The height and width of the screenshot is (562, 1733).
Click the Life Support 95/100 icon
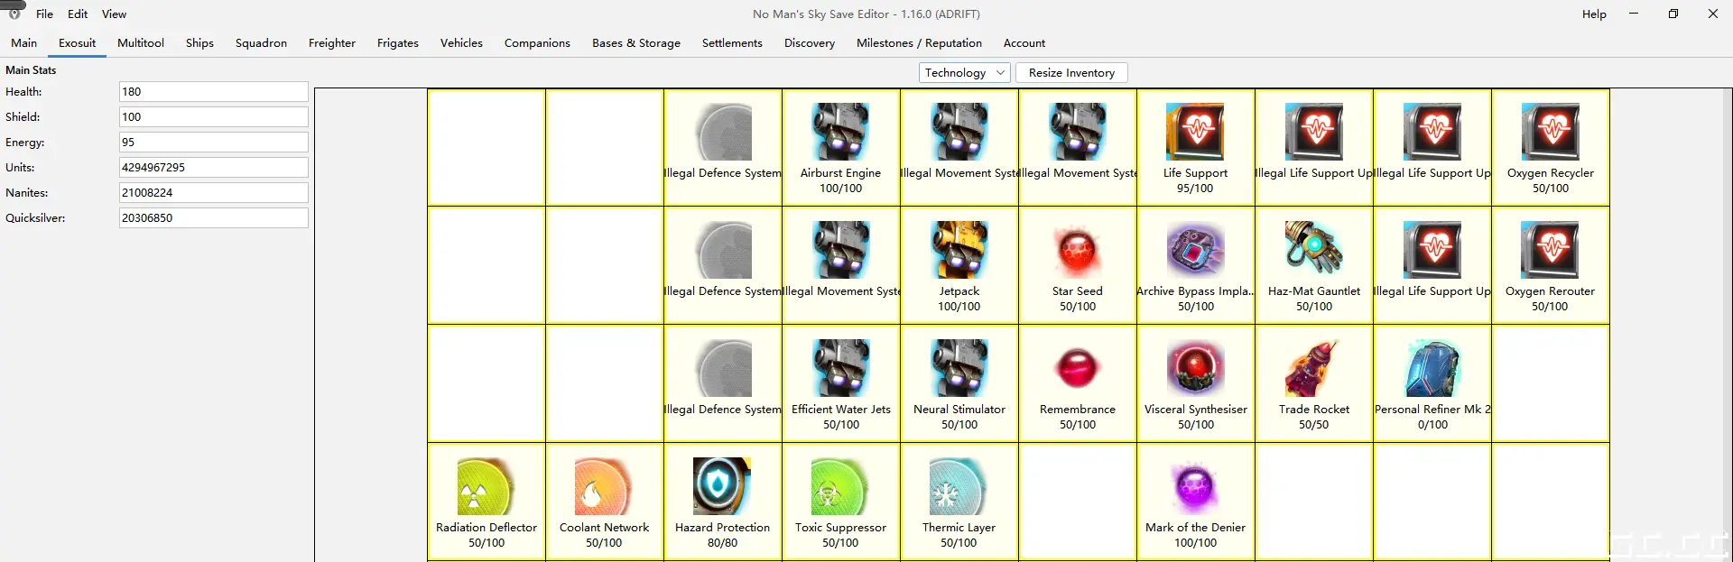click(1195, 132)
